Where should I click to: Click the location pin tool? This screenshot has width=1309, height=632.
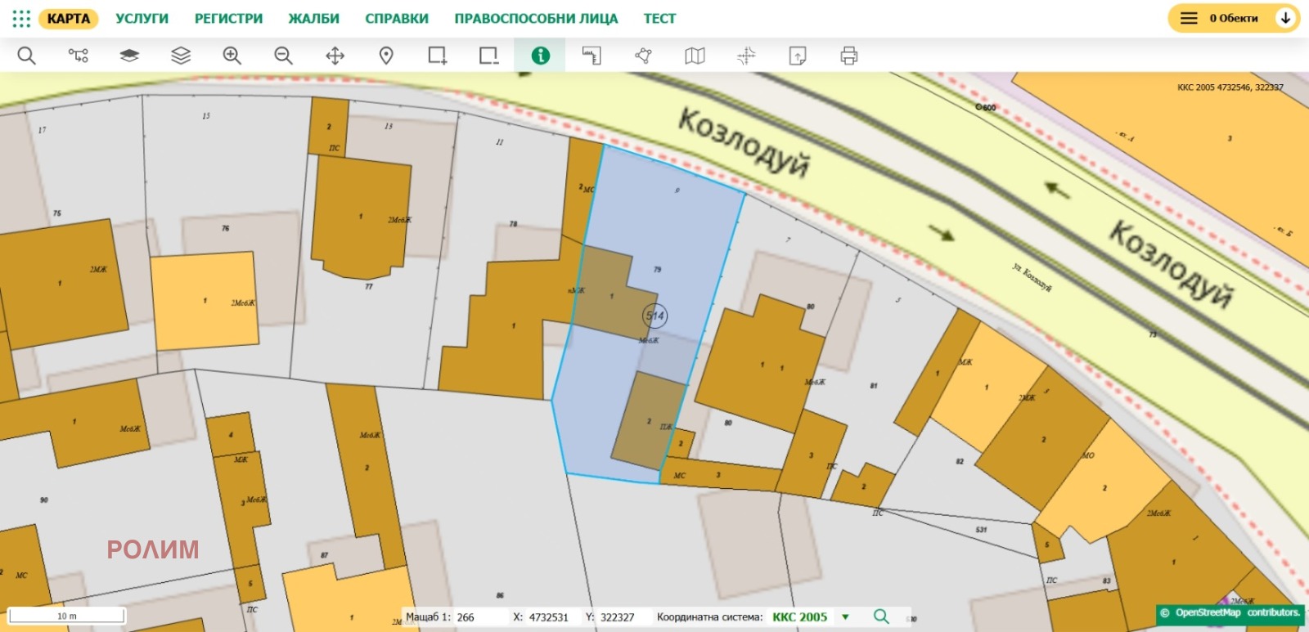(x=386, y=56)
